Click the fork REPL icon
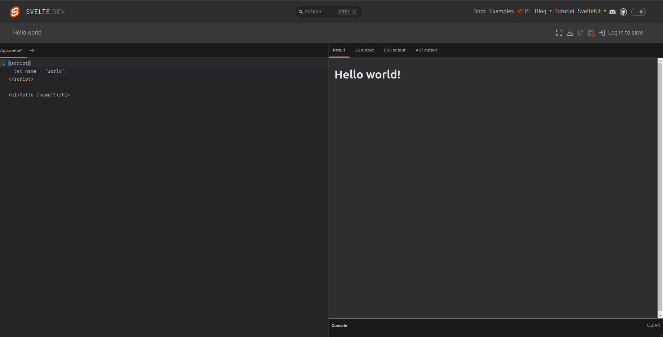 [x=580, y=33]
